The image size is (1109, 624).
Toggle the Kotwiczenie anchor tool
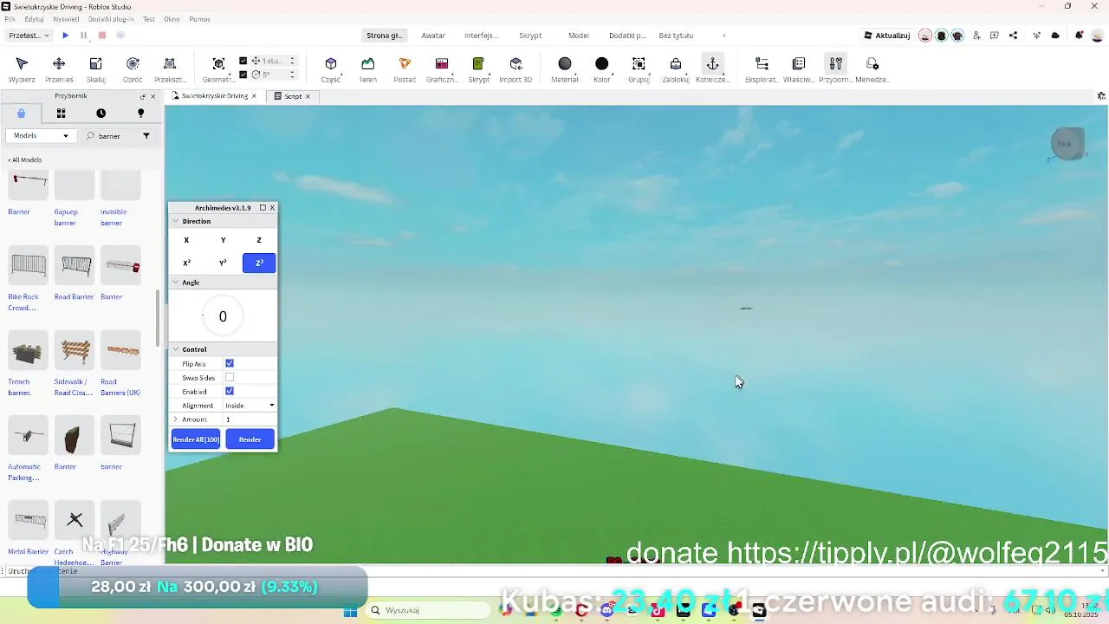click(712, 68)
